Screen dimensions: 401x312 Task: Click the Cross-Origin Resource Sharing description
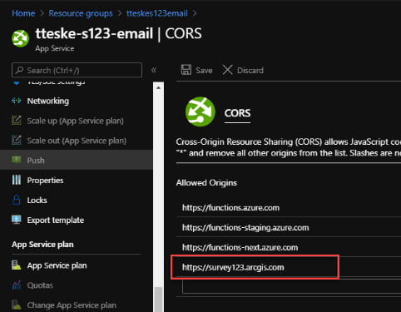click(289, 147)
